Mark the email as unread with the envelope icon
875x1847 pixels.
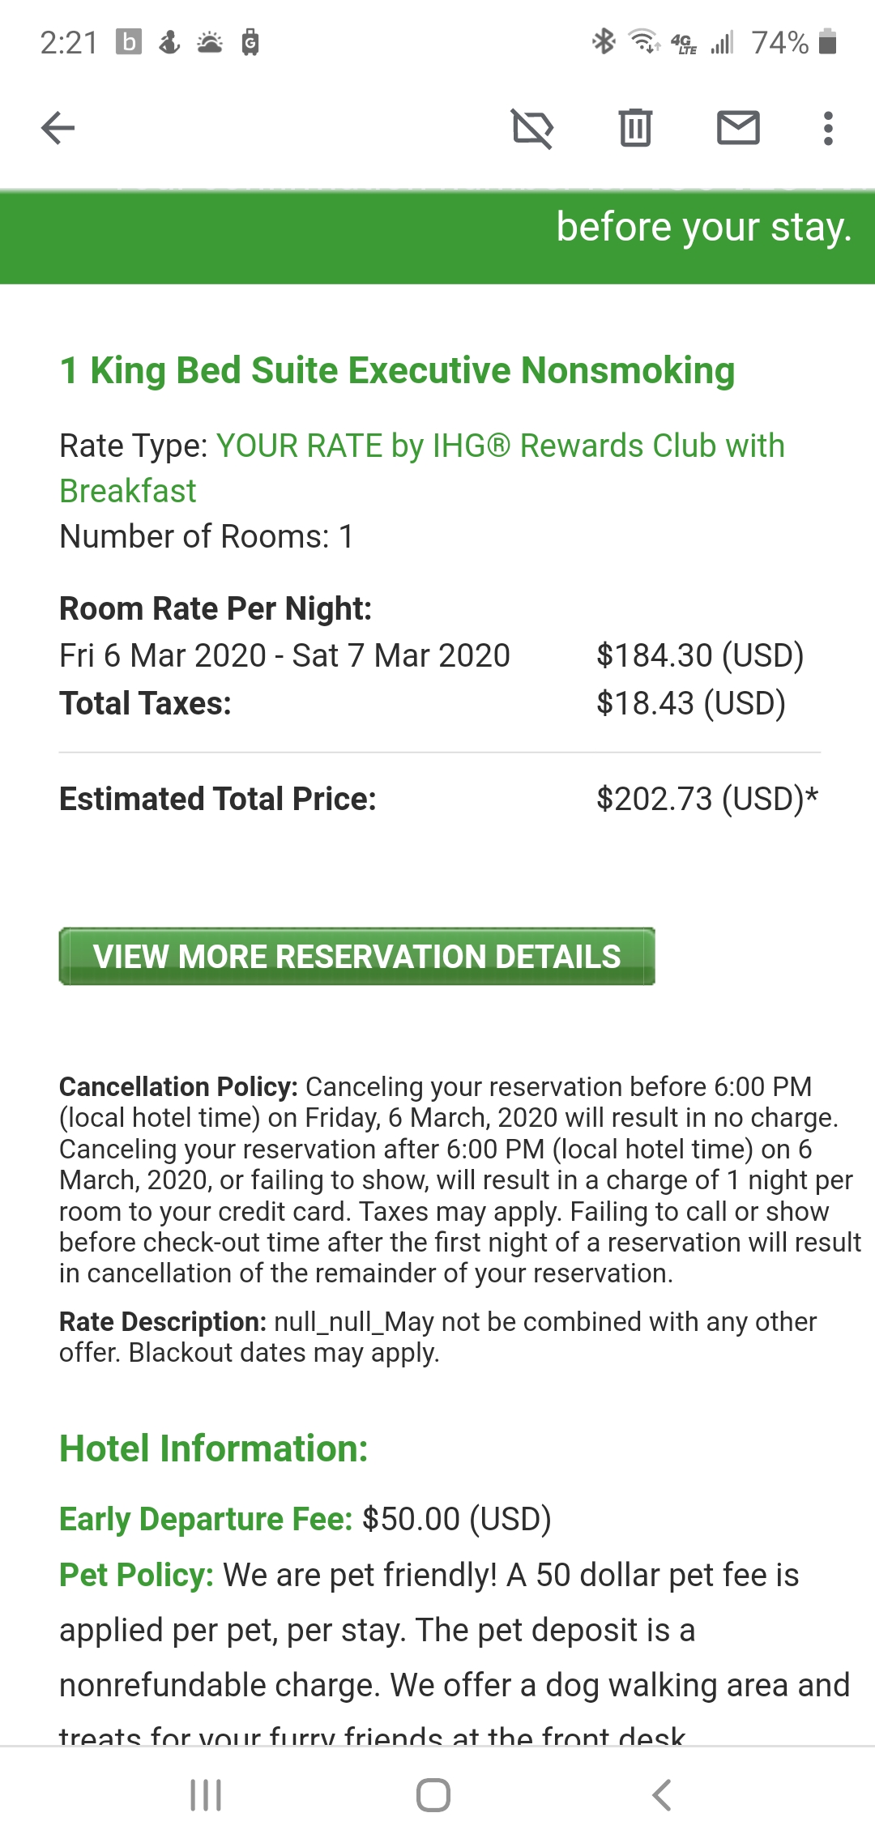pos(738,128)
